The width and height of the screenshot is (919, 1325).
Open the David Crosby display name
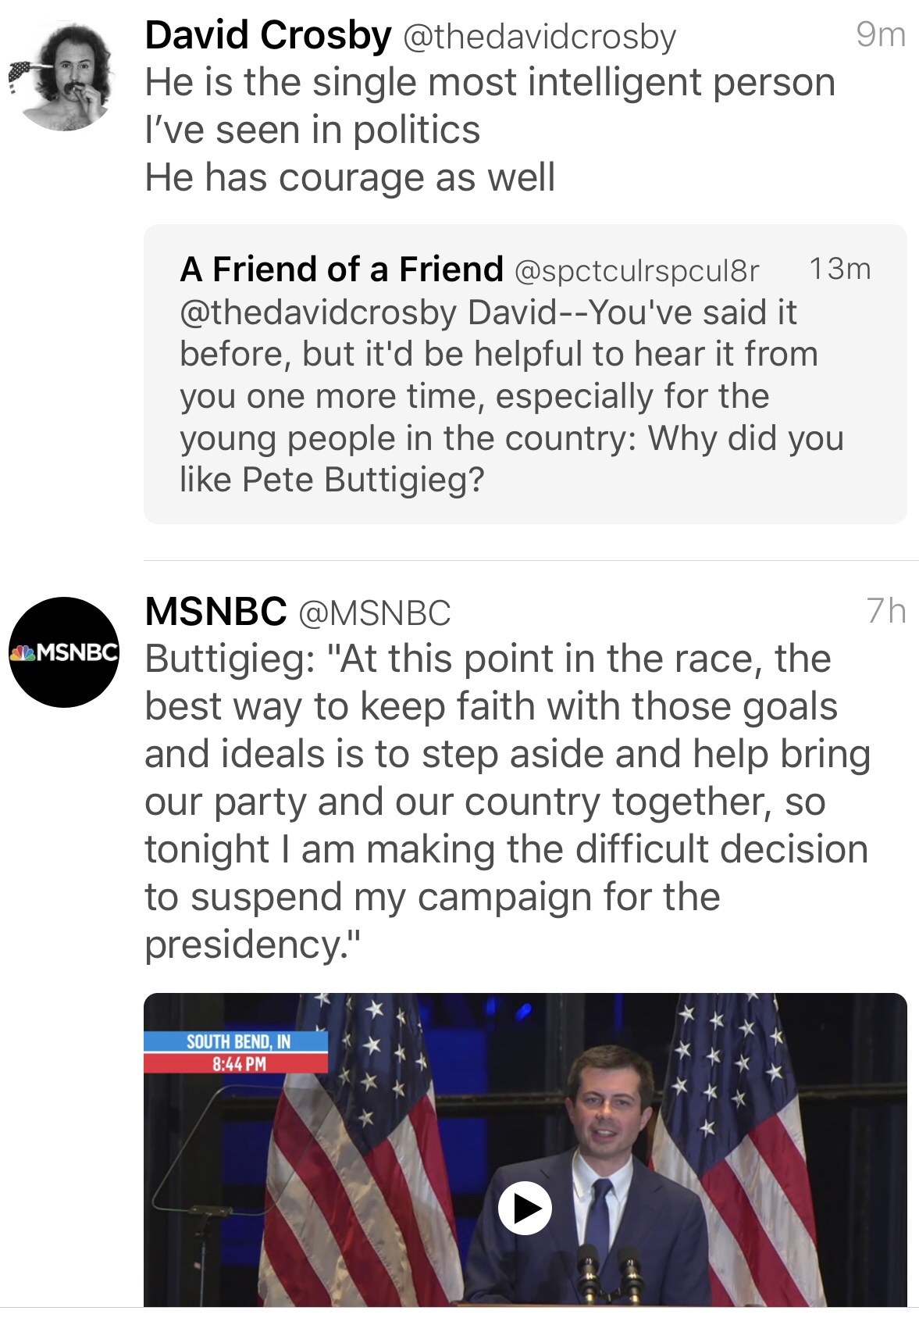click(268, 36)
